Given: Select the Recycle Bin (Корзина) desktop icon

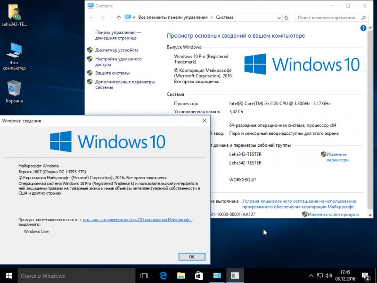Looking at the screenshot, I should [14, 92].
